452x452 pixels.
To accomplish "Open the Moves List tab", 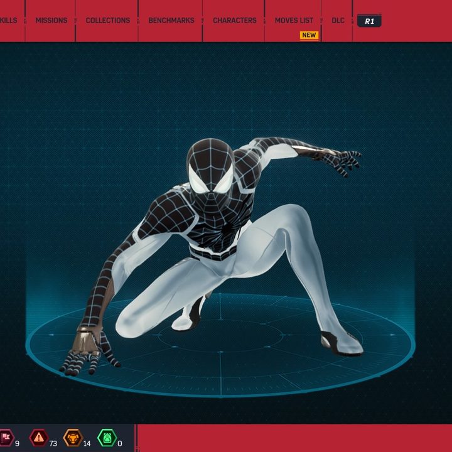I will click(x=294, y=21).
